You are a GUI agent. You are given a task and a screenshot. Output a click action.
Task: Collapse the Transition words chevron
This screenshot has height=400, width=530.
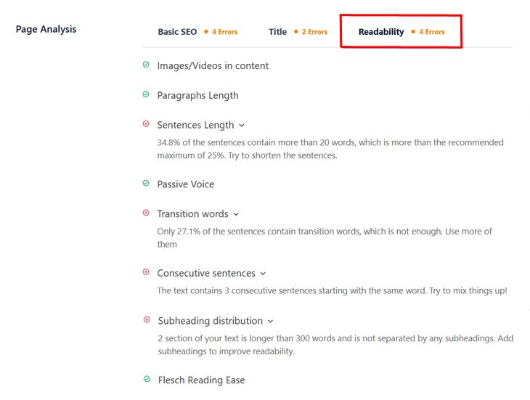click(x=236, y=214)
